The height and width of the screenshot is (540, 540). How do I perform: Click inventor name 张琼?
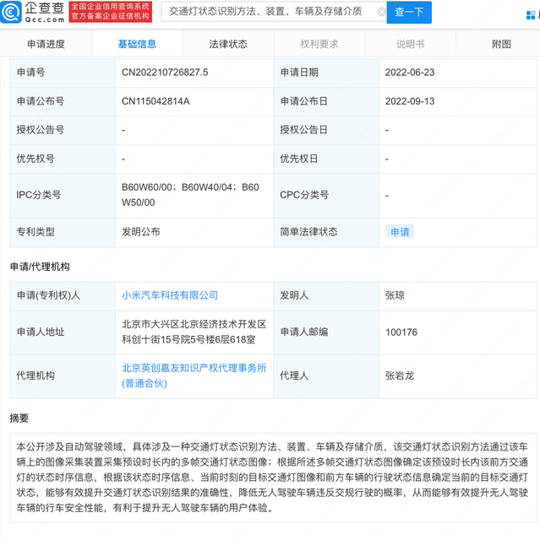coord(395,295)
